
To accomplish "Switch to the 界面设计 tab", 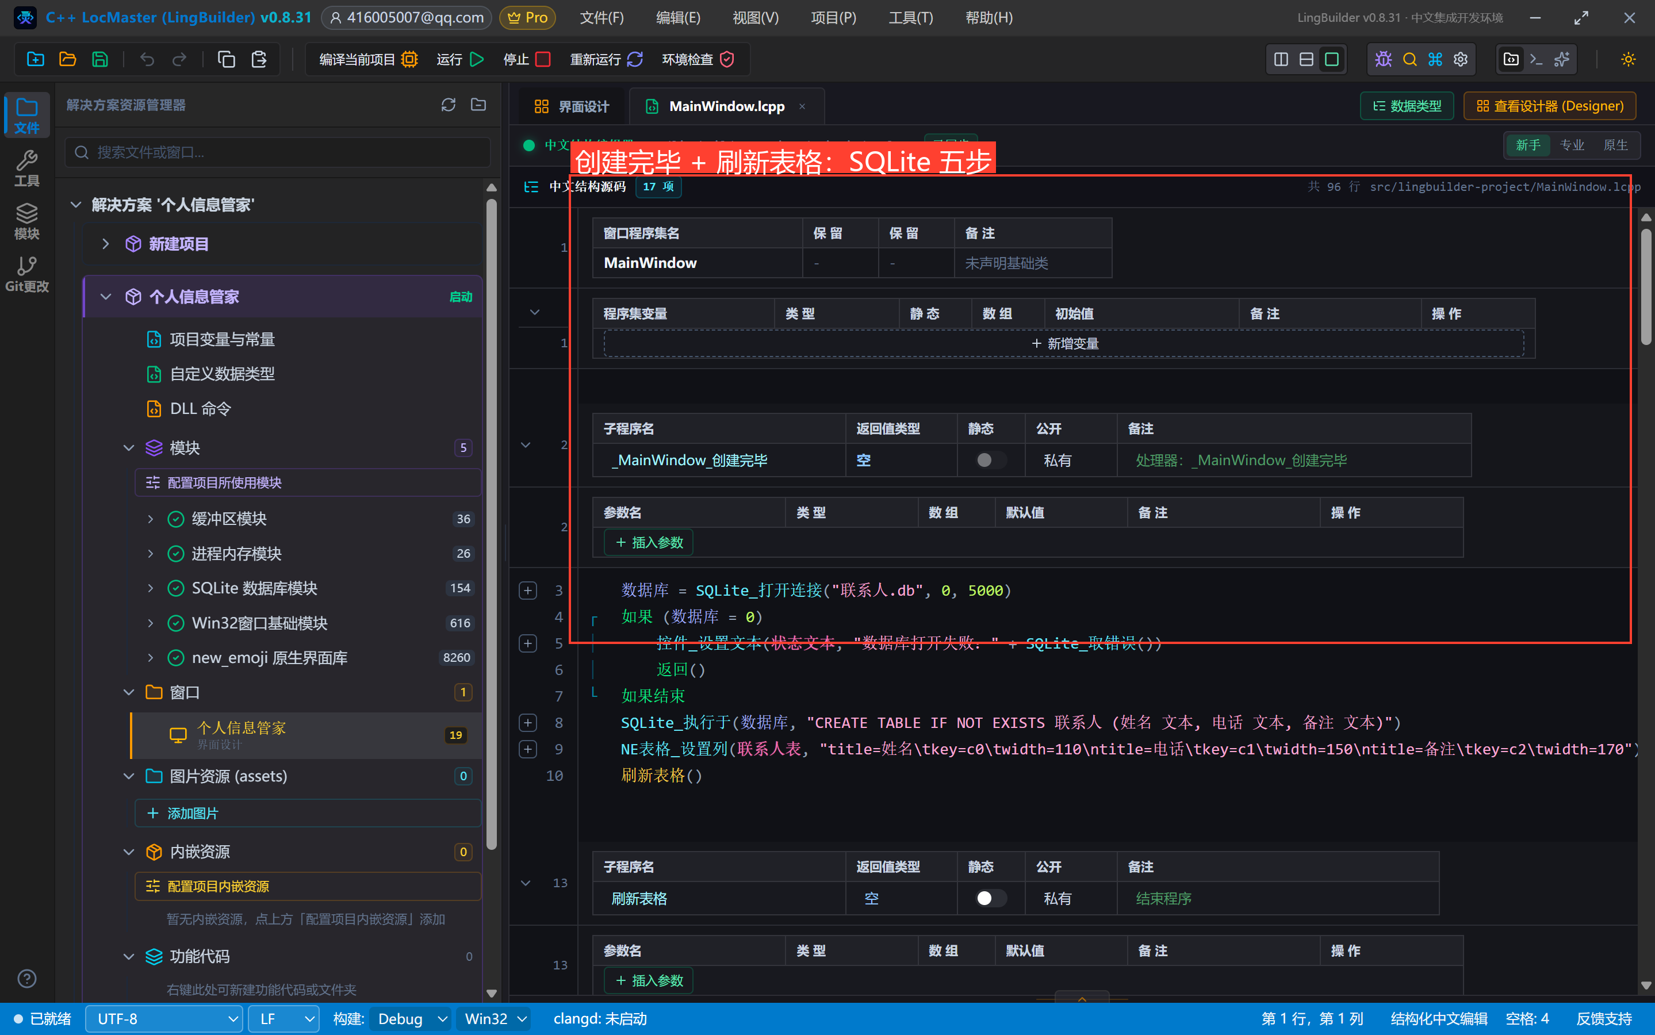I will point(572,106).
